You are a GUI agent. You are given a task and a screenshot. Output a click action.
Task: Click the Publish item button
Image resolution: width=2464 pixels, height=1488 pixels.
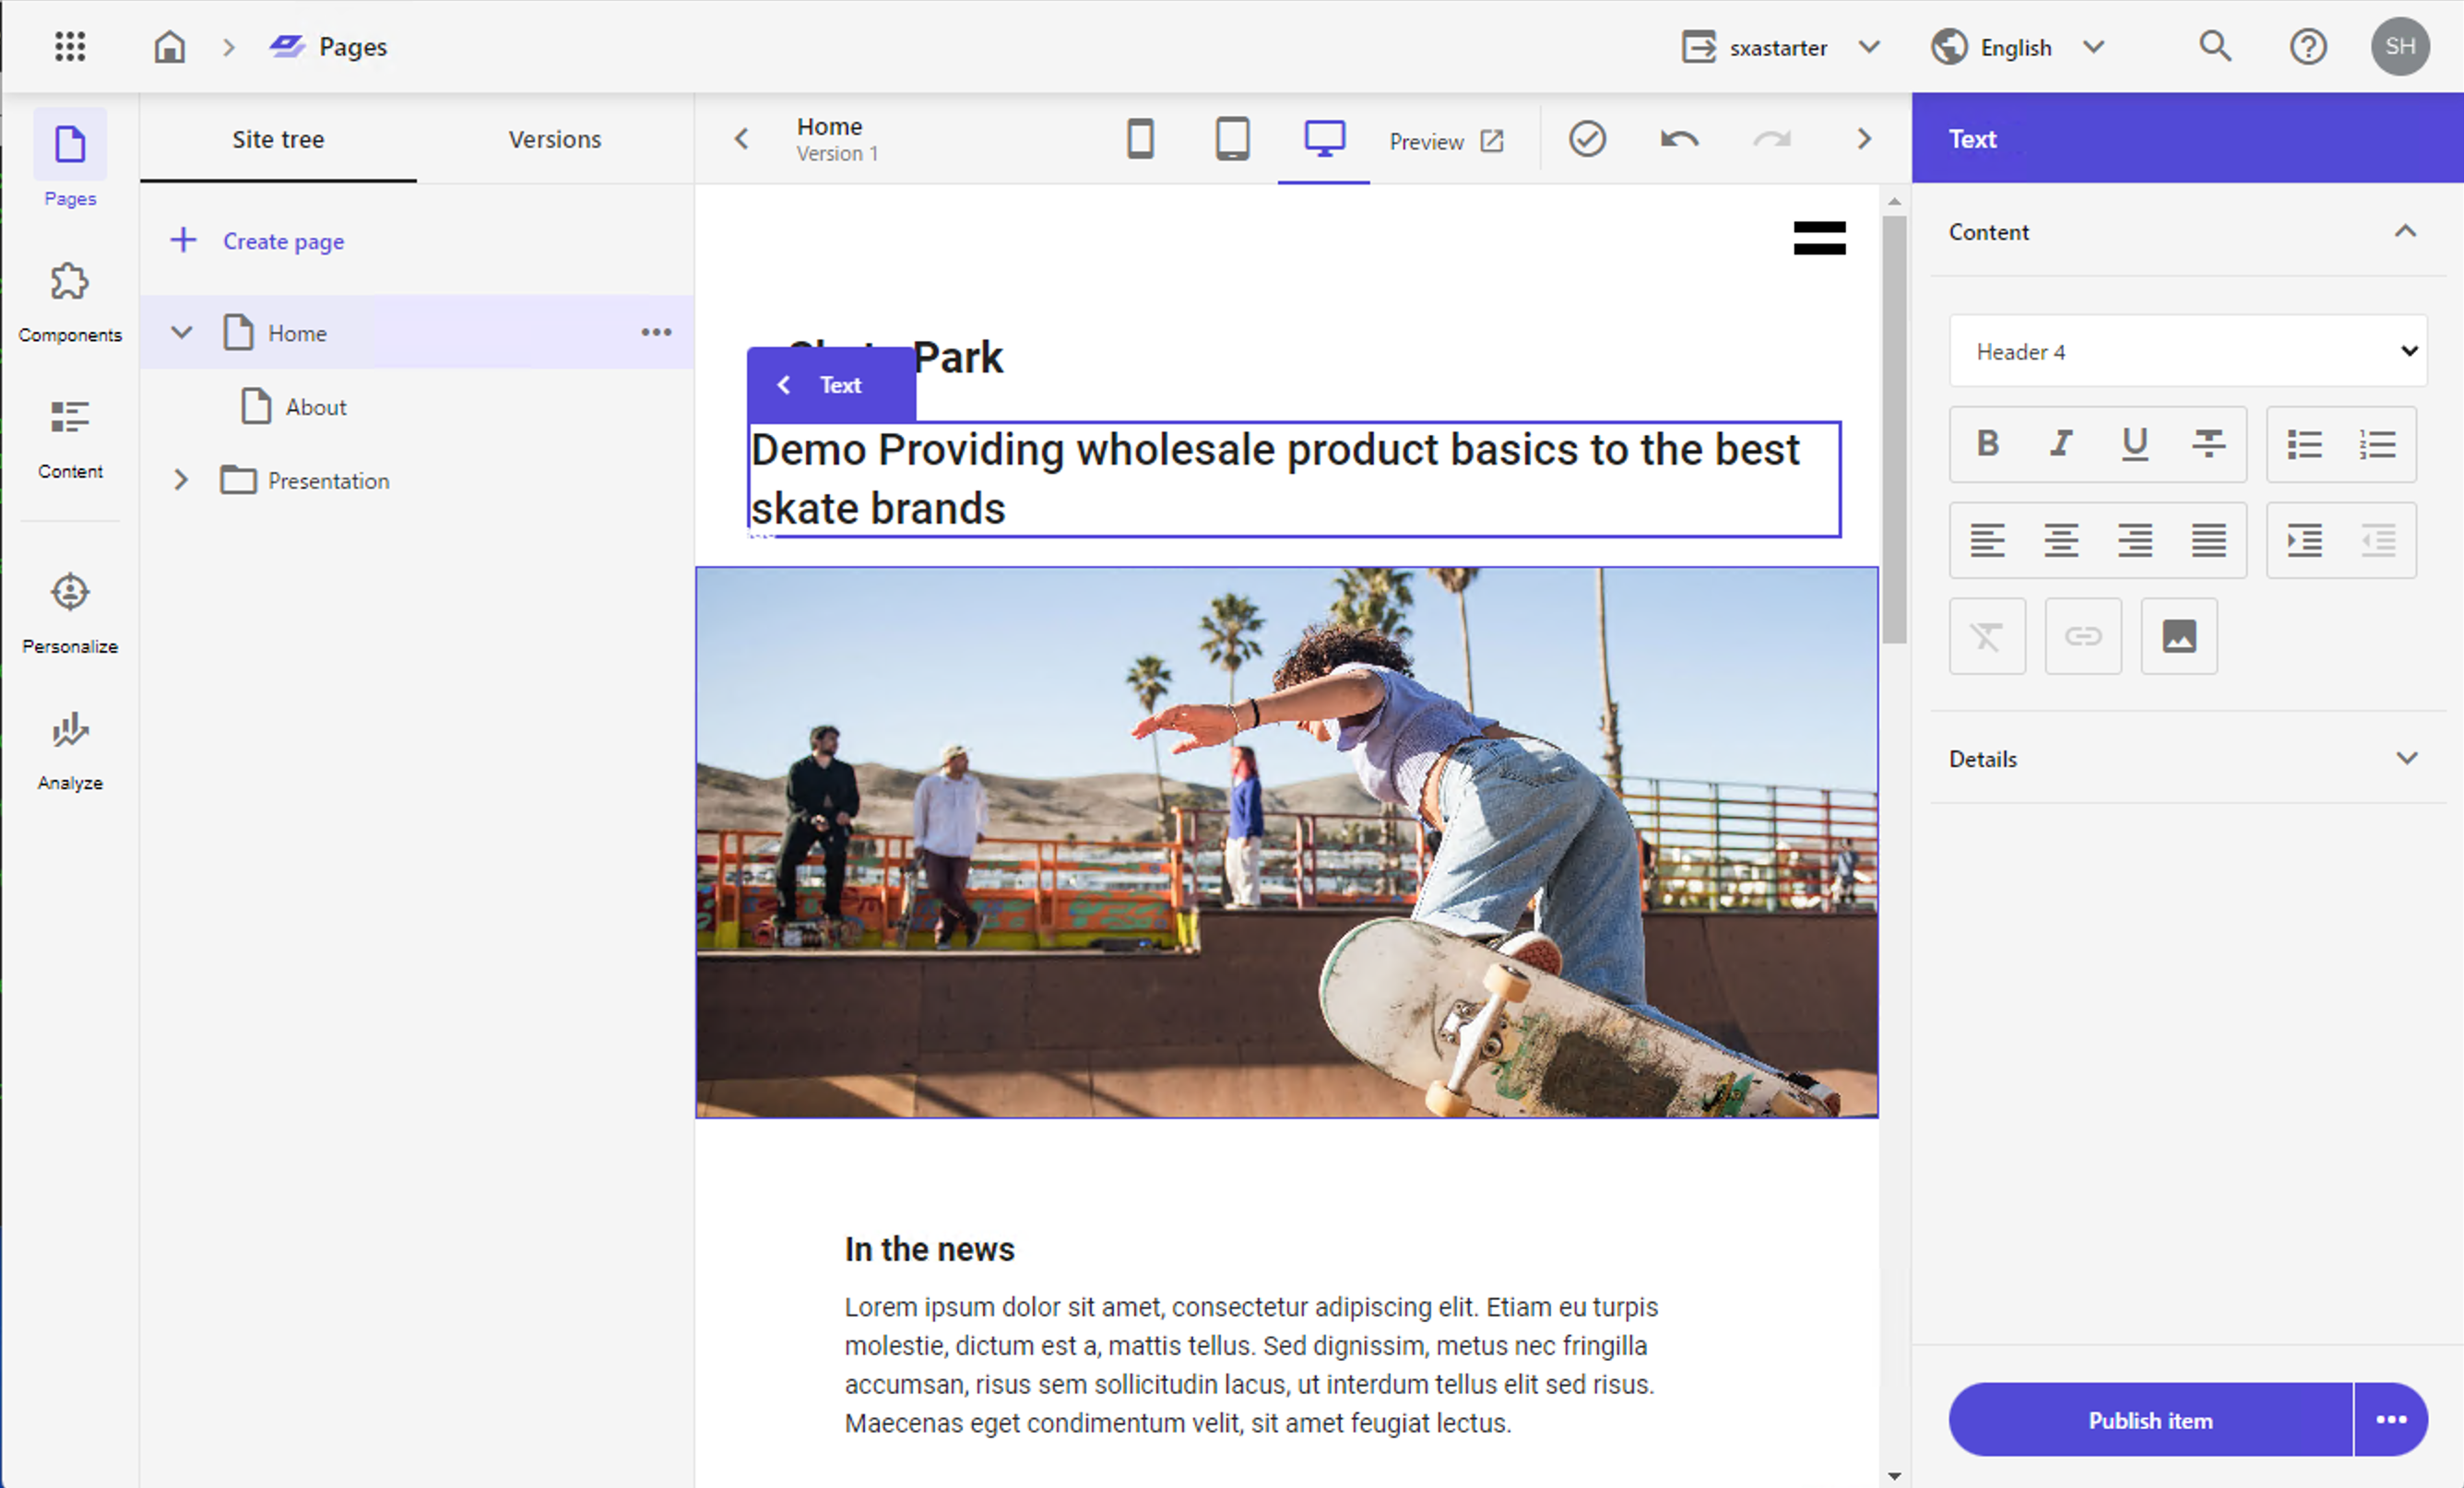[2150, 1420]
